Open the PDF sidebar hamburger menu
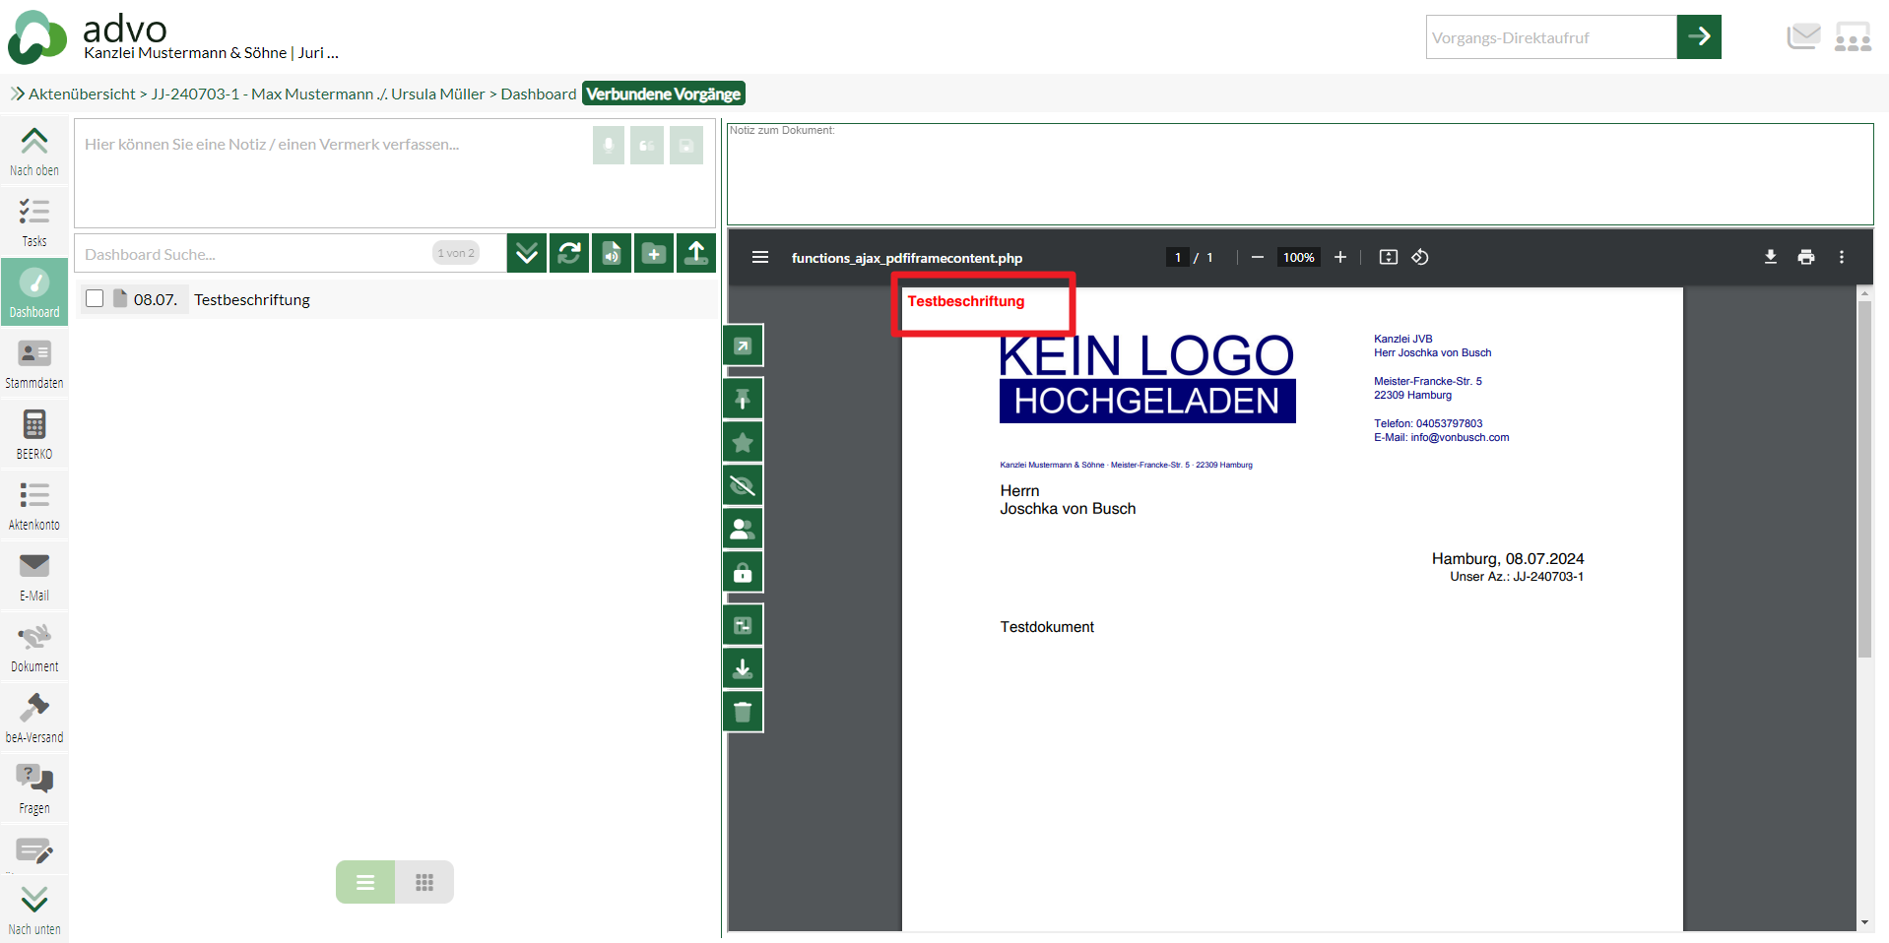Viewport: 1889px width, 943px height. pos(760,257)
